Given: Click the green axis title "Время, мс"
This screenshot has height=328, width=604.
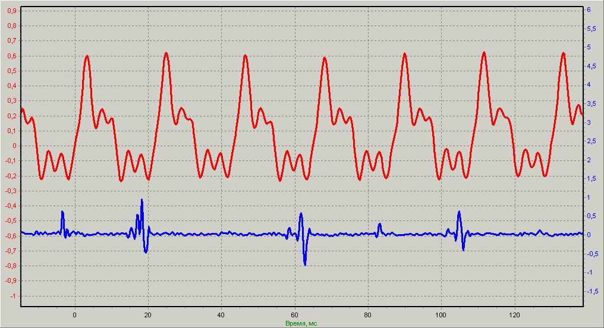Looking at the screenshot, I should tap(301, 324).
